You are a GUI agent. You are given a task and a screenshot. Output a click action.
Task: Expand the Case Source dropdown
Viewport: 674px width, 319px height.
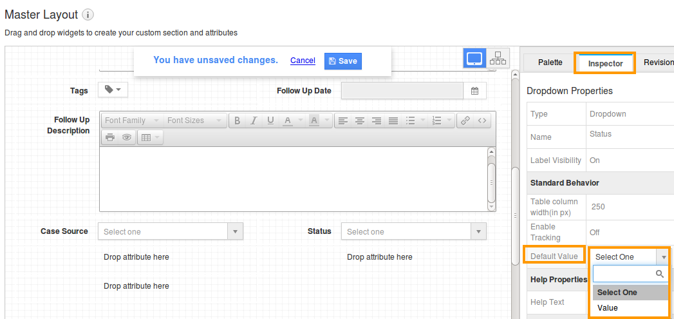(235, 231)
